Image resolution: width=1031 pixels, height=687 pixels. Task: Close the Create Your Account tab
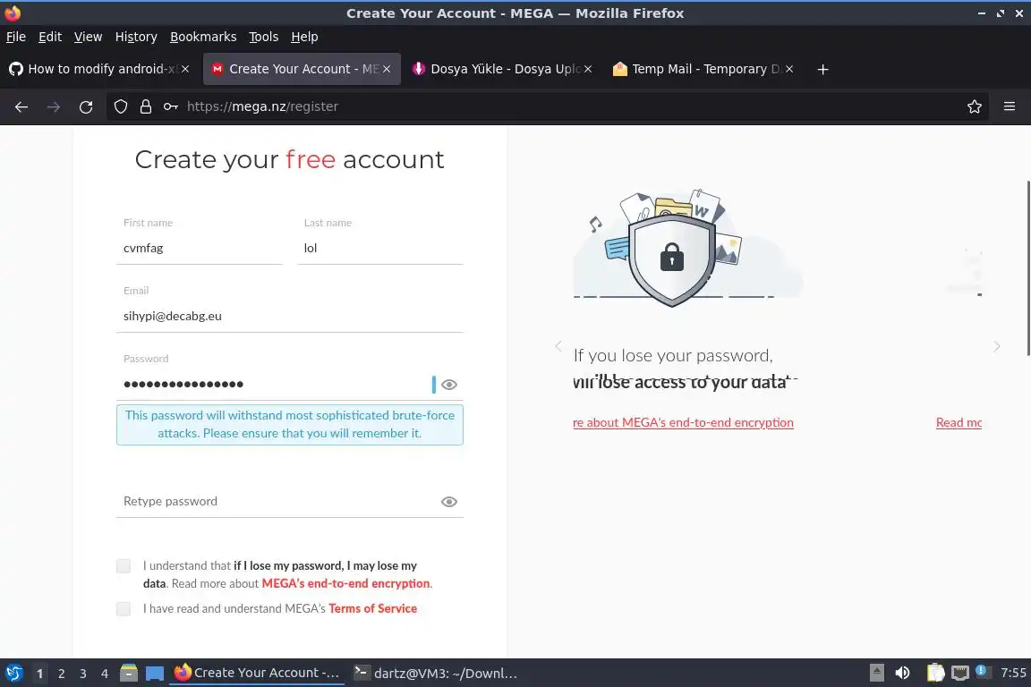click(x=387, y=69)
